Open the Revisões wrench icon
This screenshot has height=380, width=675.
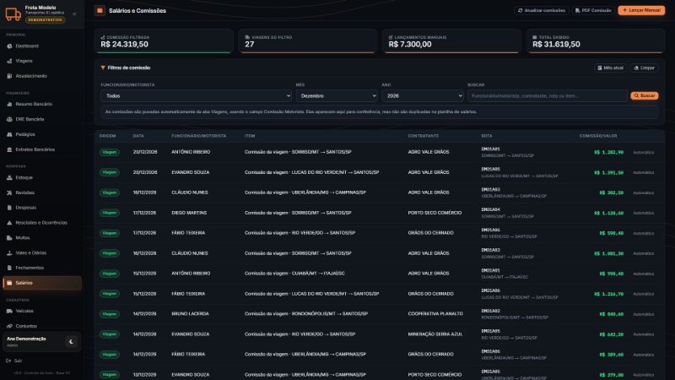[9, 193]
